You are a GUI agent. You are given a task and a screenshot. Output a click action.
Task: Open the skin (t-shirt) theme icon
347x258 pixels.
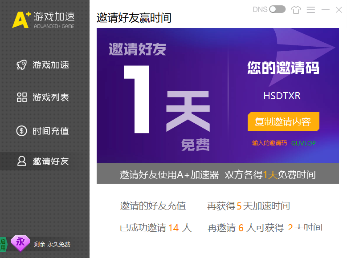[x=296, y=10]
